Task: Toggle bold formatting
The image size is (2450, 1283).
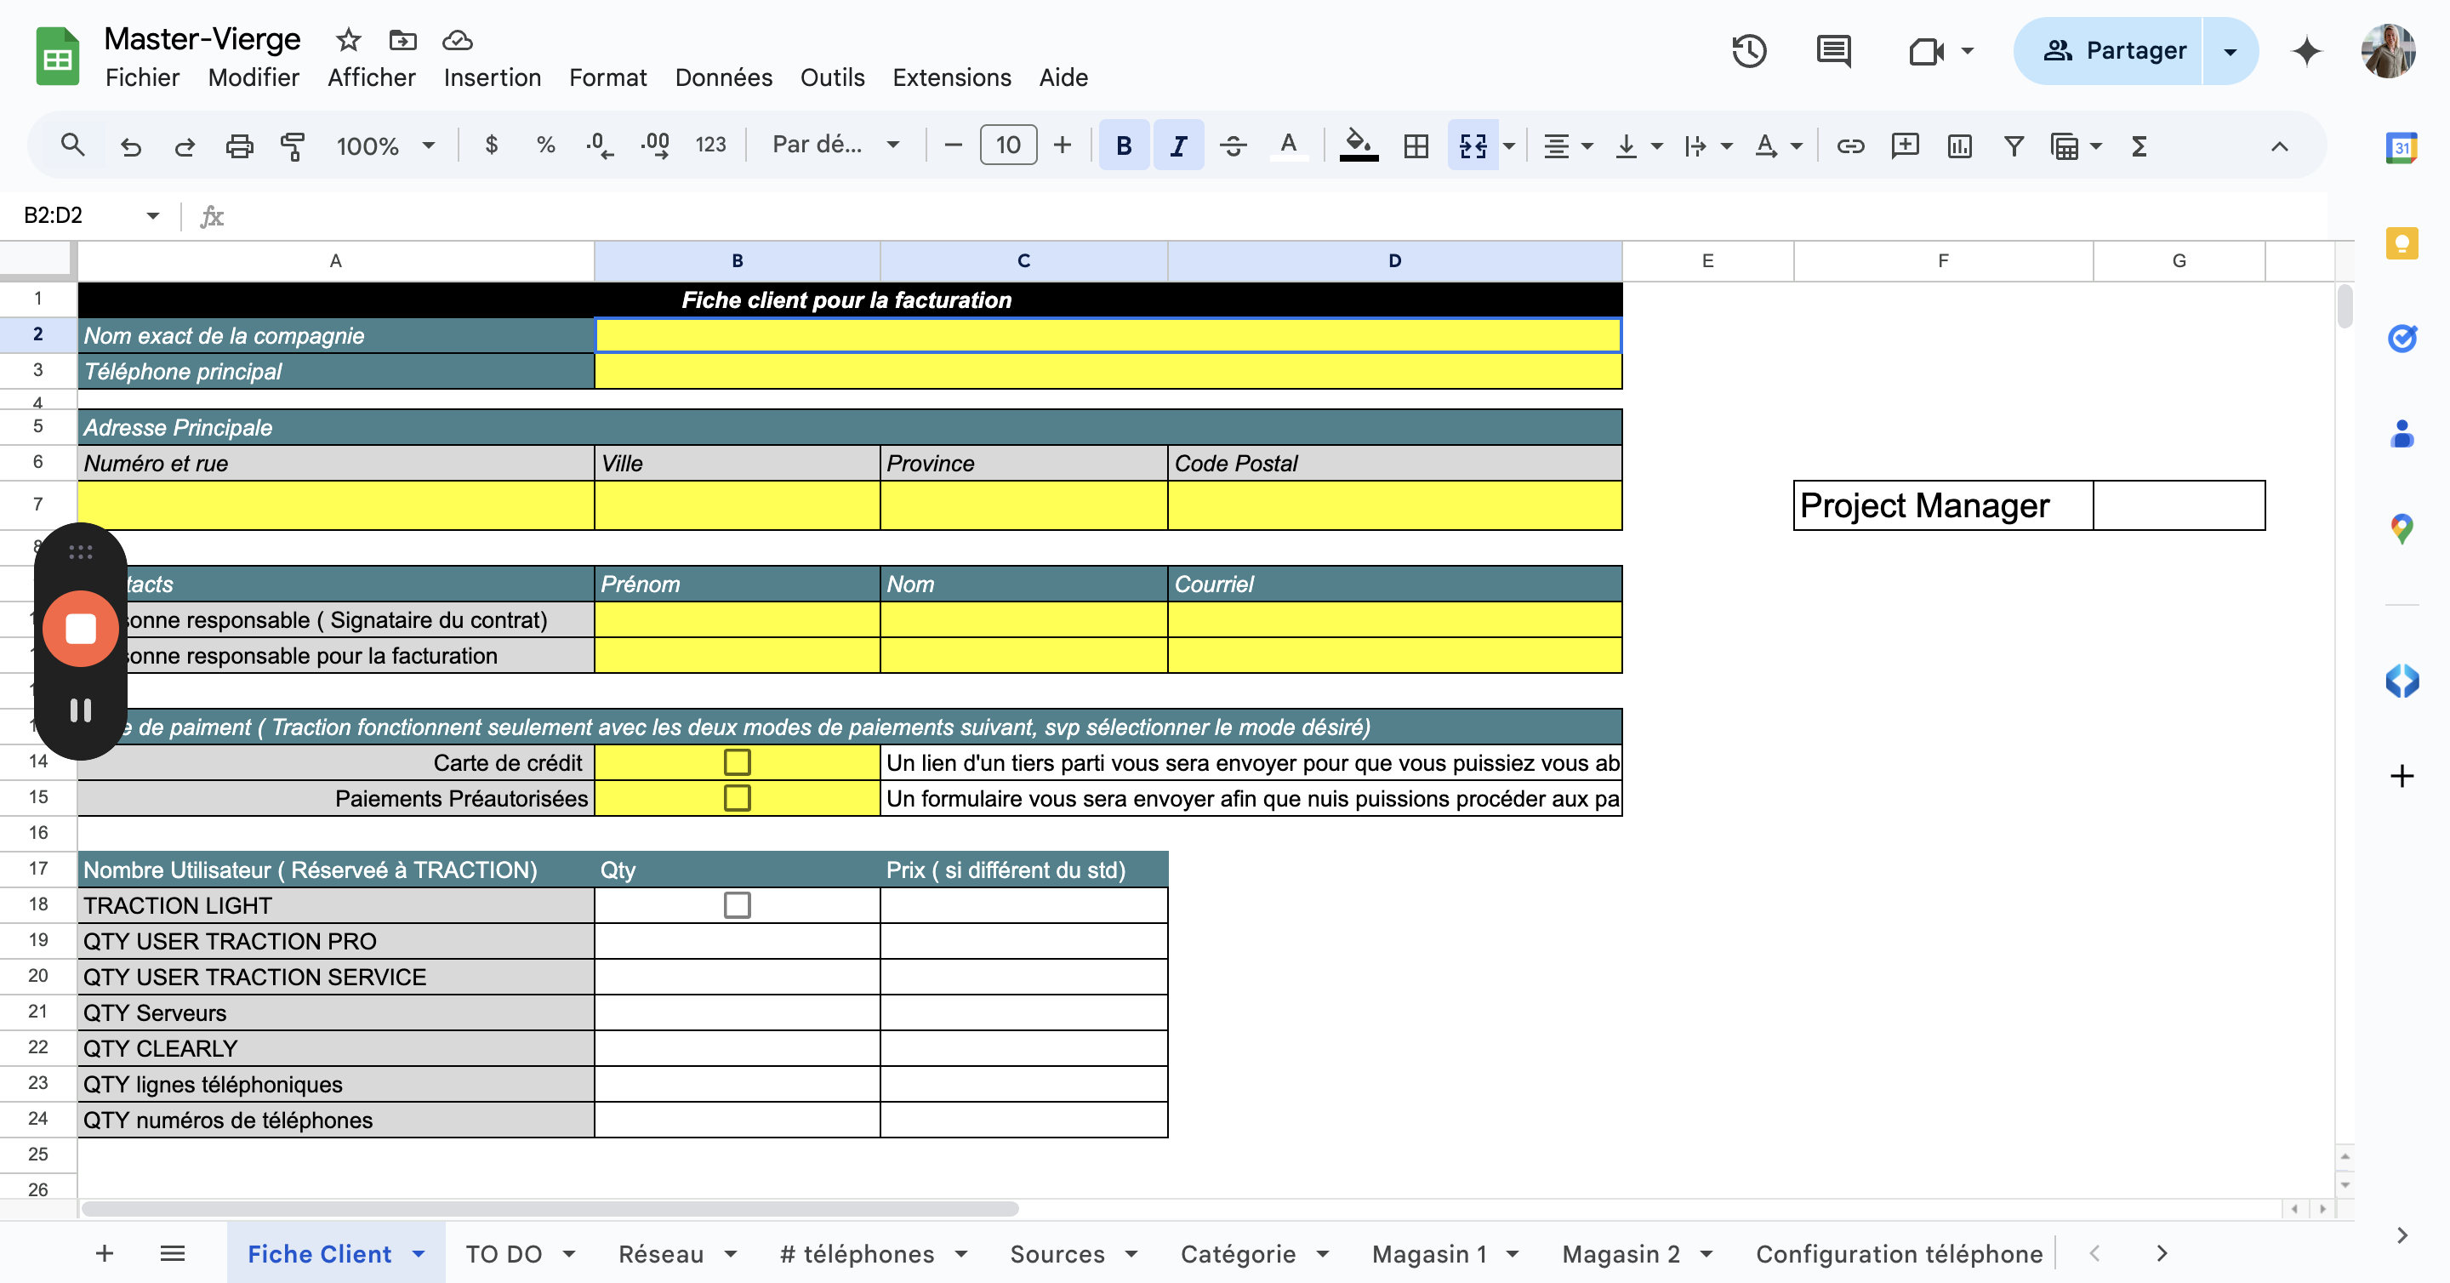Action: 1123,145
